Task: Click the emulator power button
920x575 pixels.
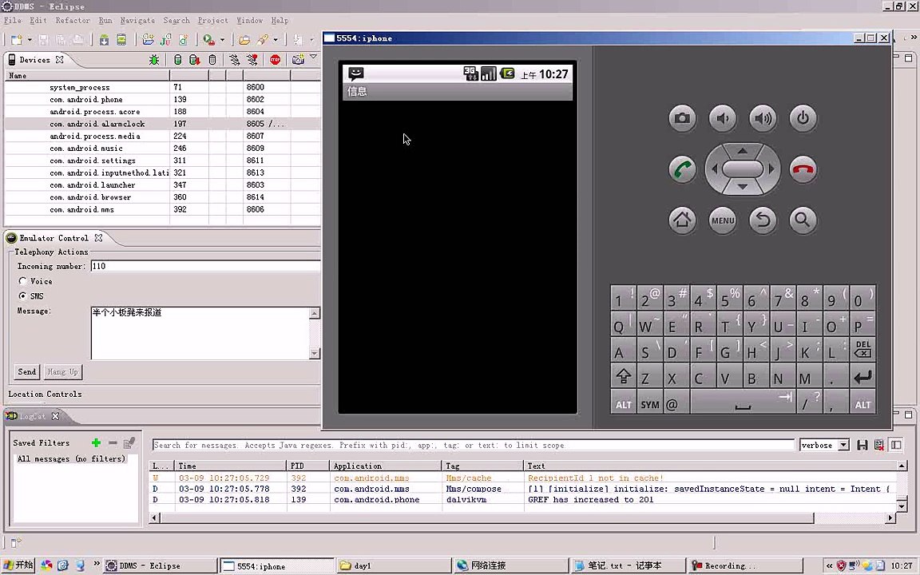Action: [803, 118]
